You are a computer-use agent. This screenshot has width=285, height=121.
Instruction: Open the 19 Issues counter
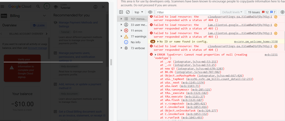click(262, 12)
